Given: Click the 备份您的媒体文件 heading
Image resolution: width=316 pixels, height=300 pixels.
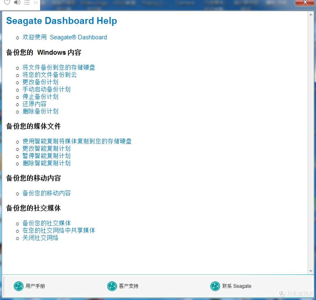Looking at the screenshot, I should pos(33,126).
